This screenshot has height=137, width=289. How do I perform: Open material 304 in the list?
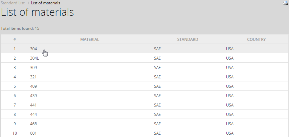pos(33,49)
